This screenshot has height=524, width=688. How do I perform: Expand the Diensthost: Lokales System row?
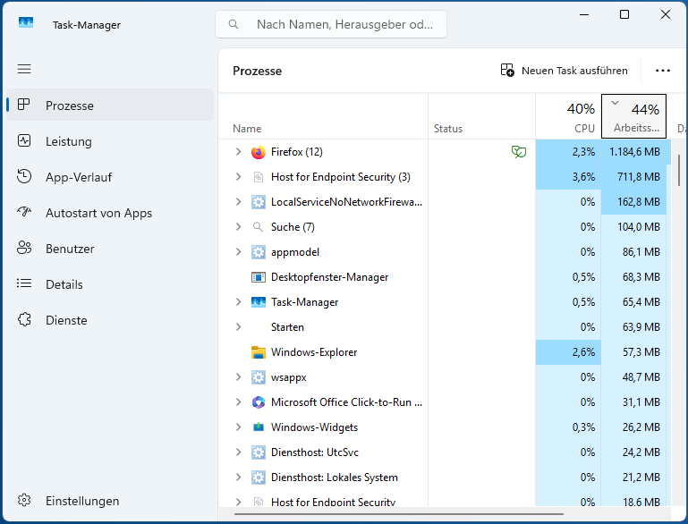click(x=238, y=478)
